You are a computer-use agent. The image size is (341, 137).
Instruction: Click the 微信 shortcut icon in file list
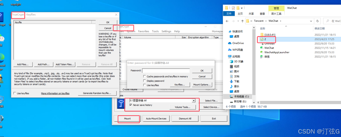tap(262, 57)
